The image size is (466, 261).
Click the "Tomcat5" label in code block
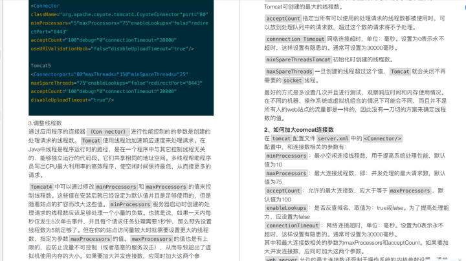pyautogui.click(x=41, y=66)
